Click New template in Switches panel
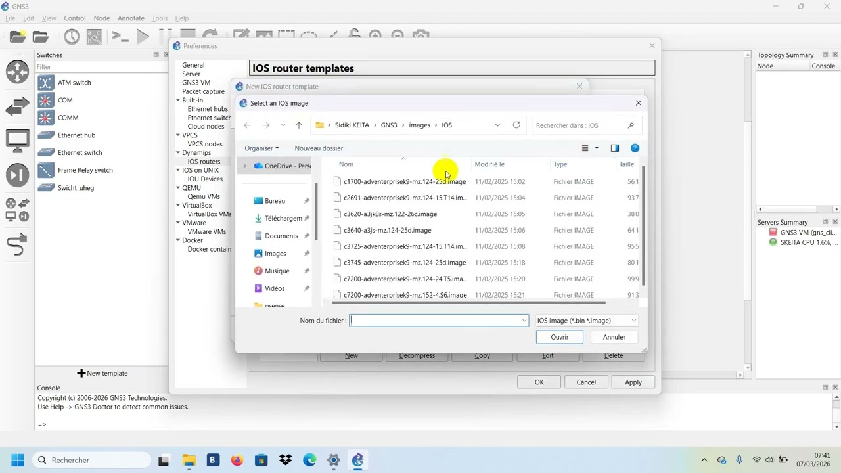The height and width of the screenshot is (473, 841). click(x=102, y=373)
